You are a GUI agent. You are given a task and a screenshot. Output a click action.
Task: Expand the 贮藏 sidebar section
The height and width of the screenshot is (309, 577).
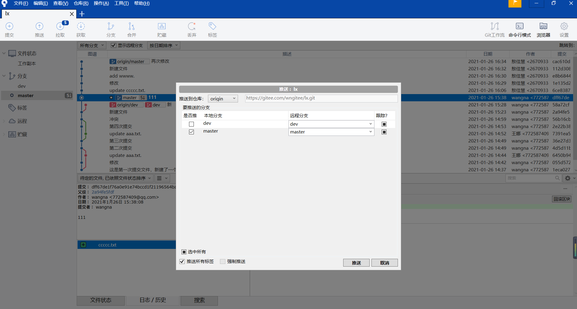coord(4,134)
